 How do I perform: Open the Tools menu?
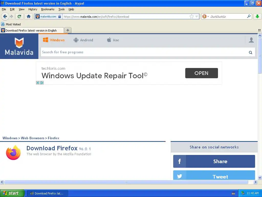(61, 9)
